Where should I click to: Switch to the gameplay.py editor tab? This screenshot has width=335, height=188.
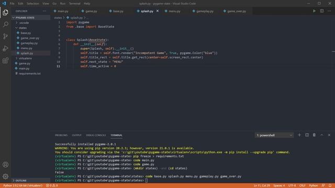205,11
